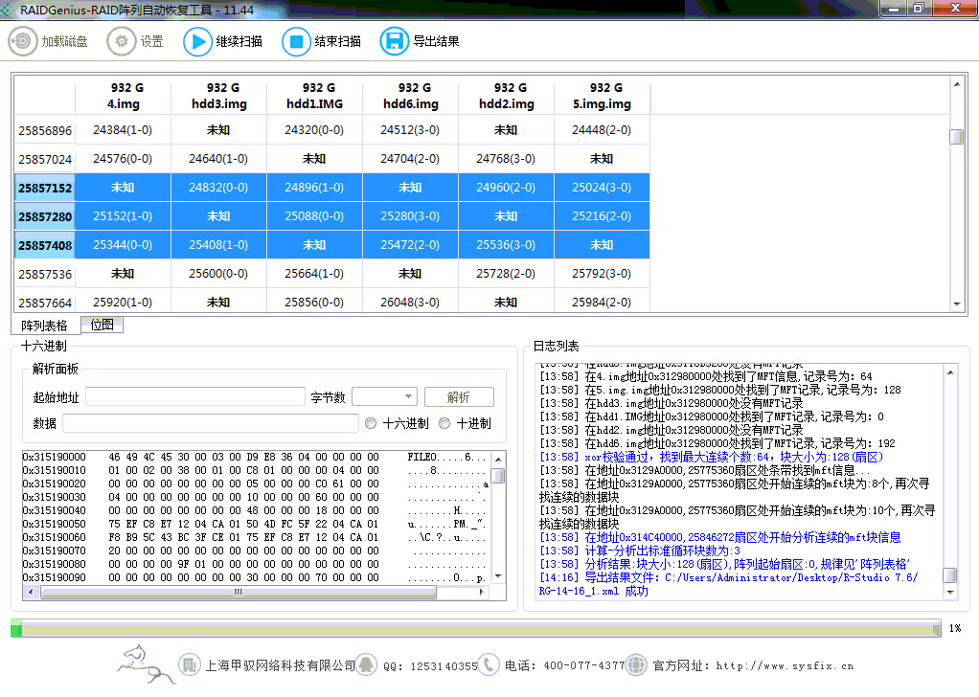The height and width of the screenshot is (697, 979).
Task: Select row header 25857024
Action: pos(45,159)
